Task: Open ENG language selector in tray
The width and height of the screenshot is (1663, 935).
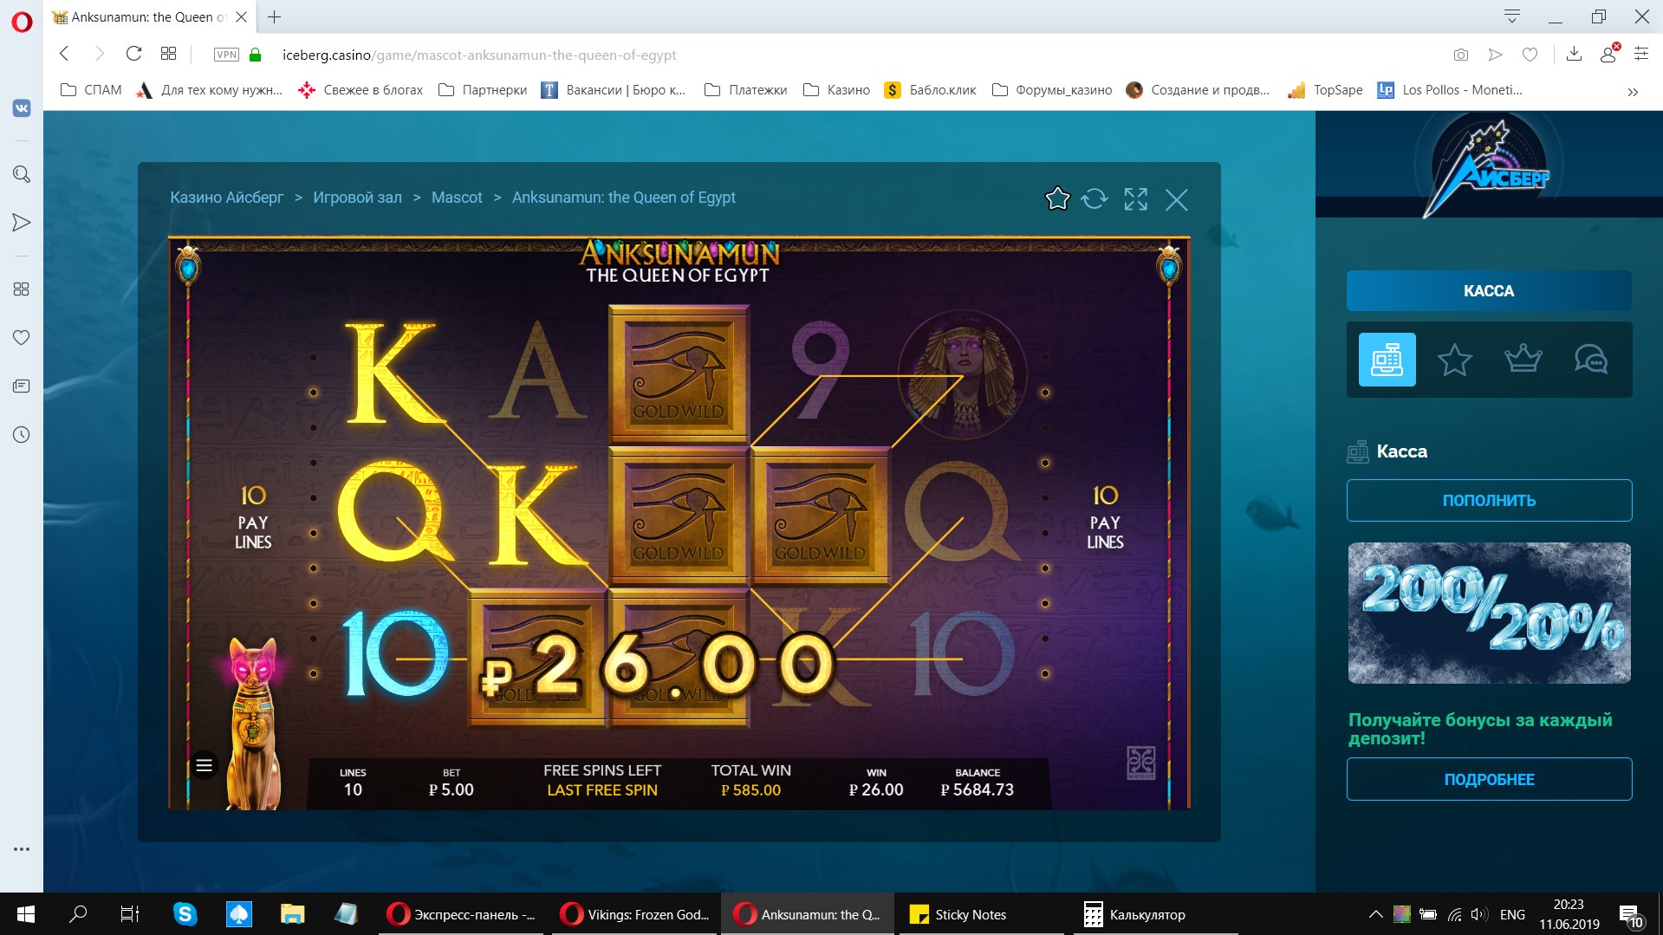Action: (1512, 914)
